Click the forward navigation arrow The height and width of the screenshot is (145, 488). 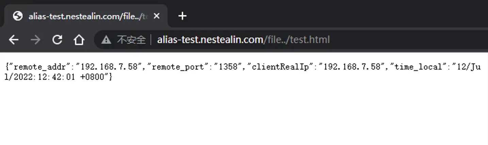(35, 40)
